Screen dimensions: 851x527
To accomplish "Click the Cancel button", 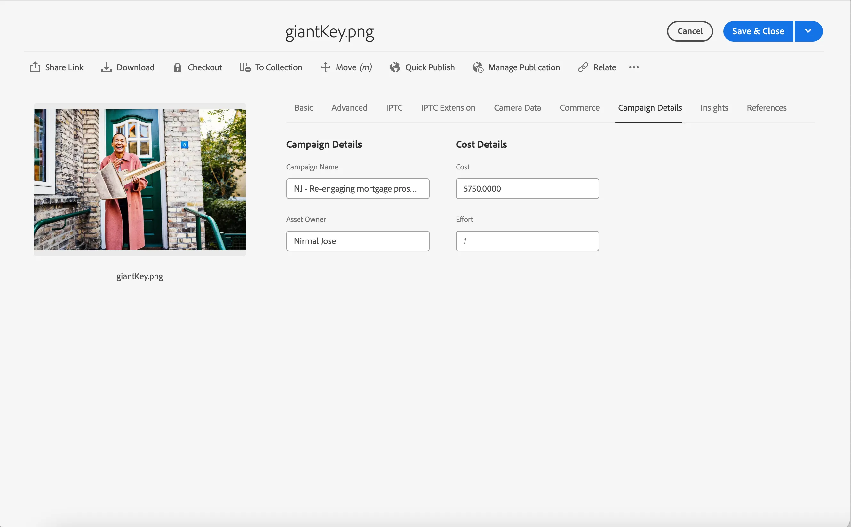I will pos(689,31).
